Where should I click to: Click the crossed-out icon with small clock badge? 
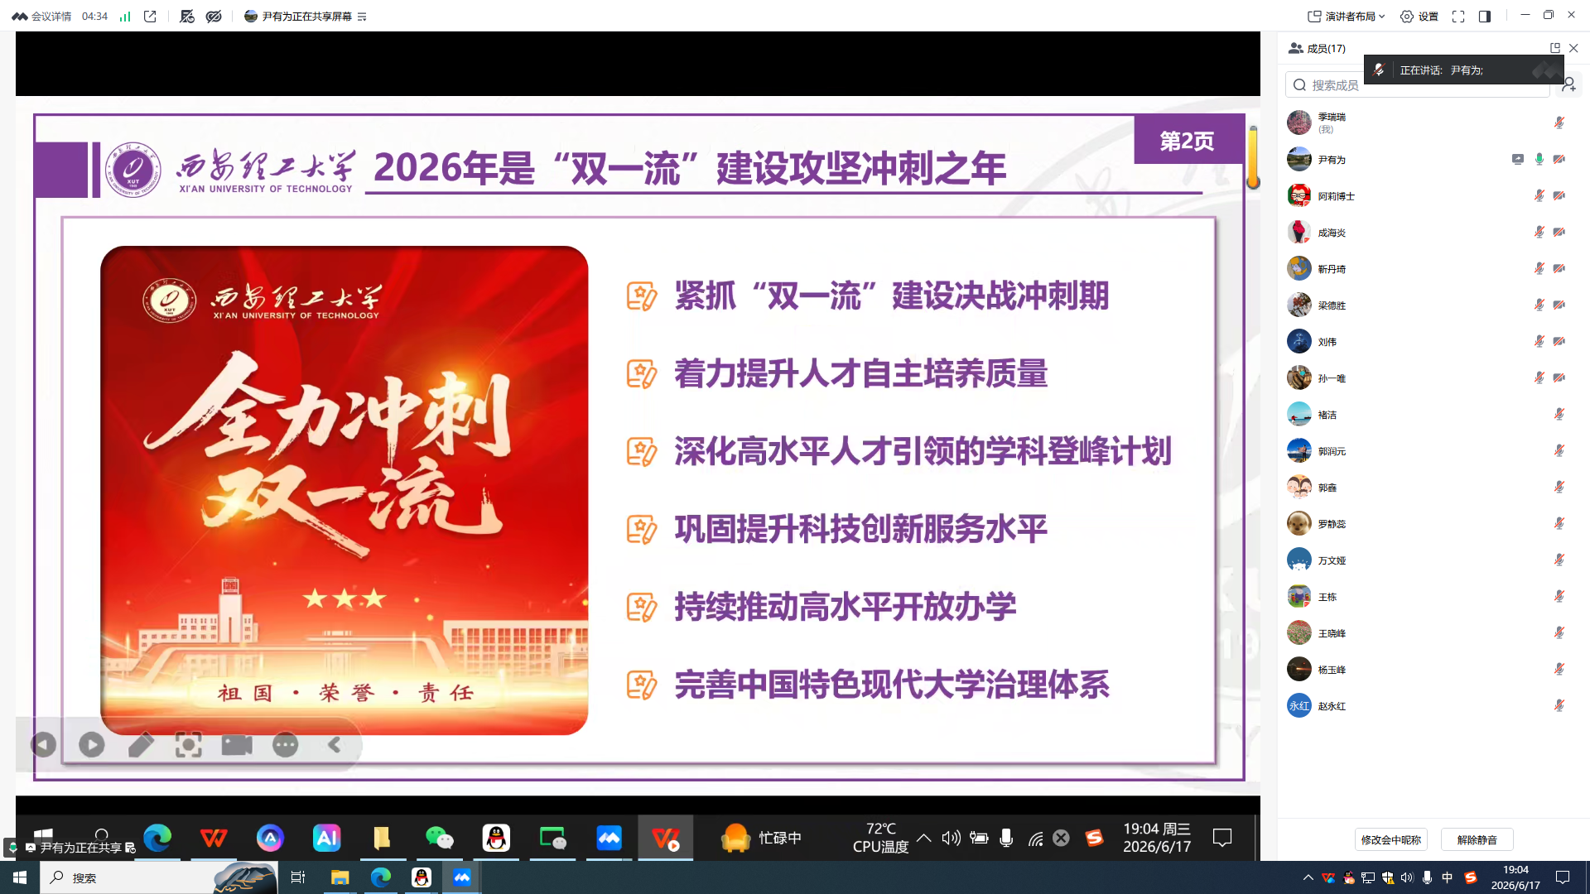click(x=187, y=17)
